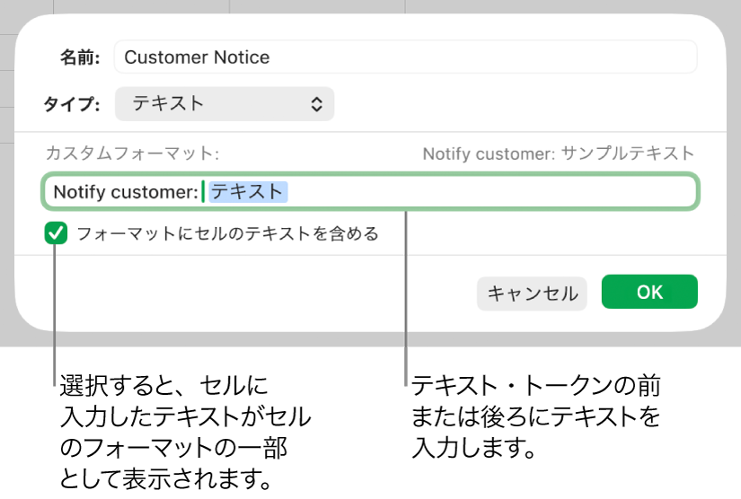
Task: Open the タイプ dropdown showing テキスト
Action: coord(225,104)
